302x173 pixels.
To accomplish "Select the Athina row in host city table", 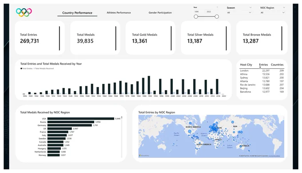I will (x=262, y=74).
